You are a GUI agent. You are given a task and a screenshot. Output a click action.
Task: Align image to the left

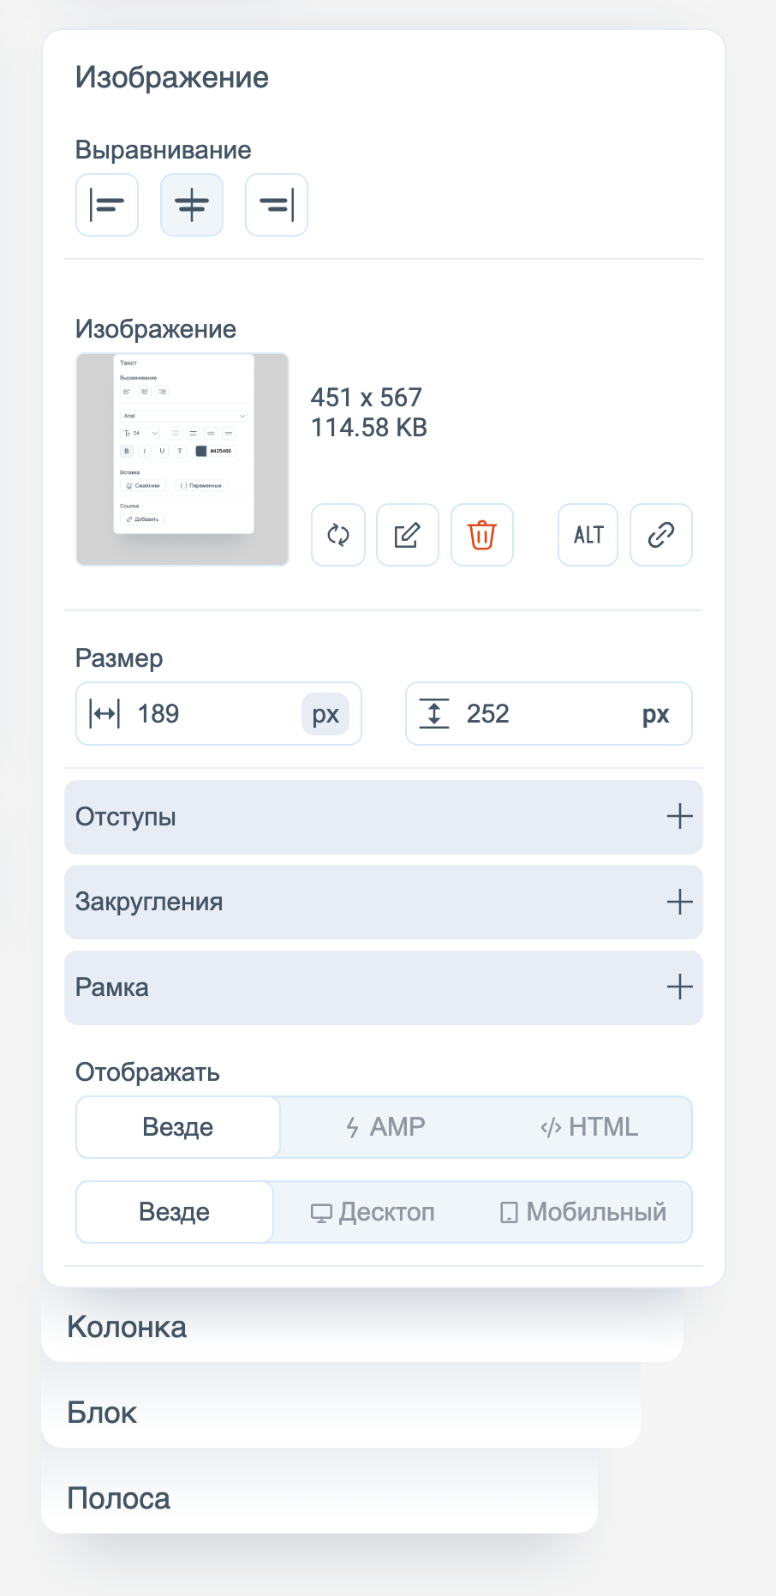click(x=107, y=205)
